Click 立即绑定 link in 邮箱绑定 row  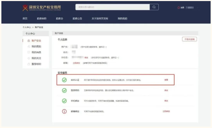pyautogui.click(x=166, y=111)
